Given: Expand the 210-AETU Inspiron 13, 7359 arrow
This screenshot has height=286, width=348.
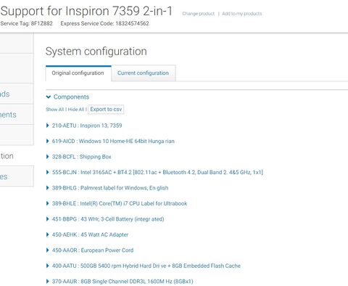Looking at the screenshot, I should coord(47,126).
